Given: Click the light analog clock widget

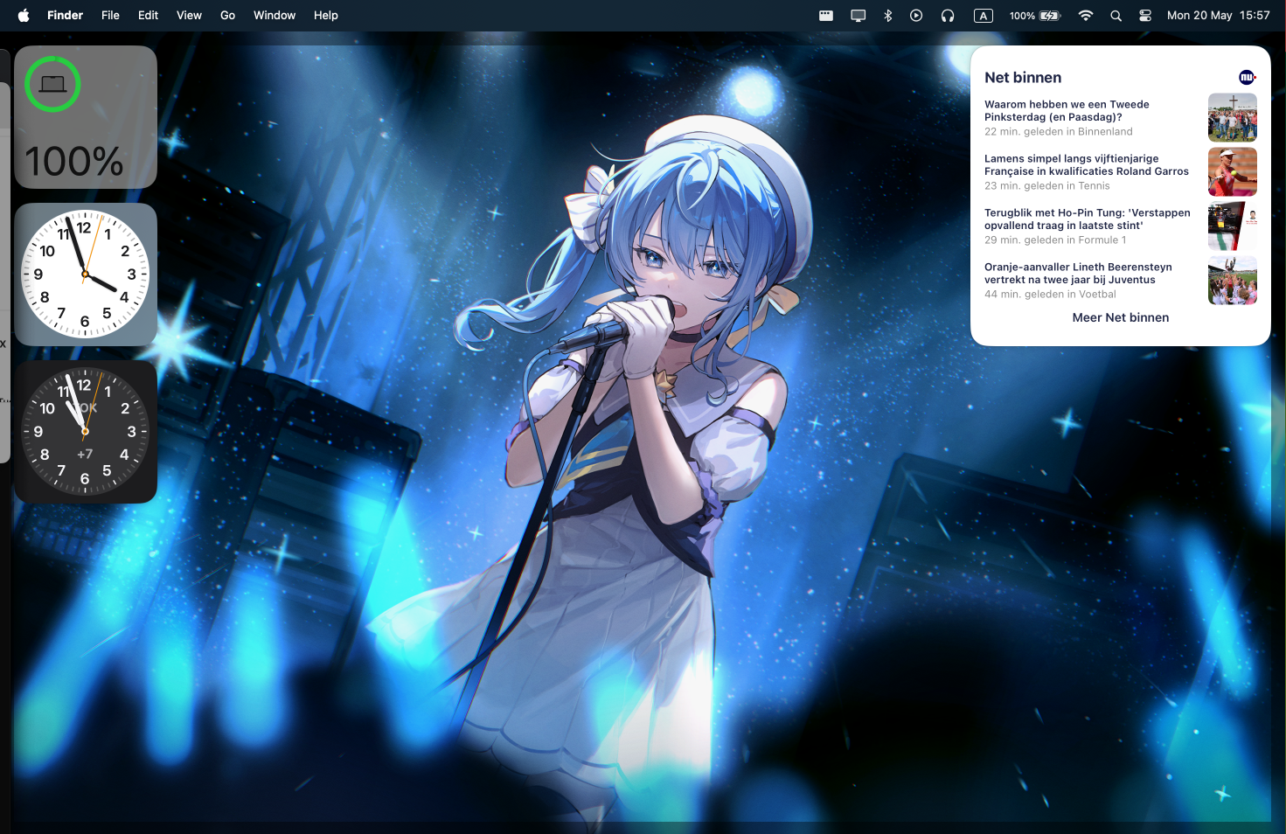Looking at the screenshot, I should [86, 275].
